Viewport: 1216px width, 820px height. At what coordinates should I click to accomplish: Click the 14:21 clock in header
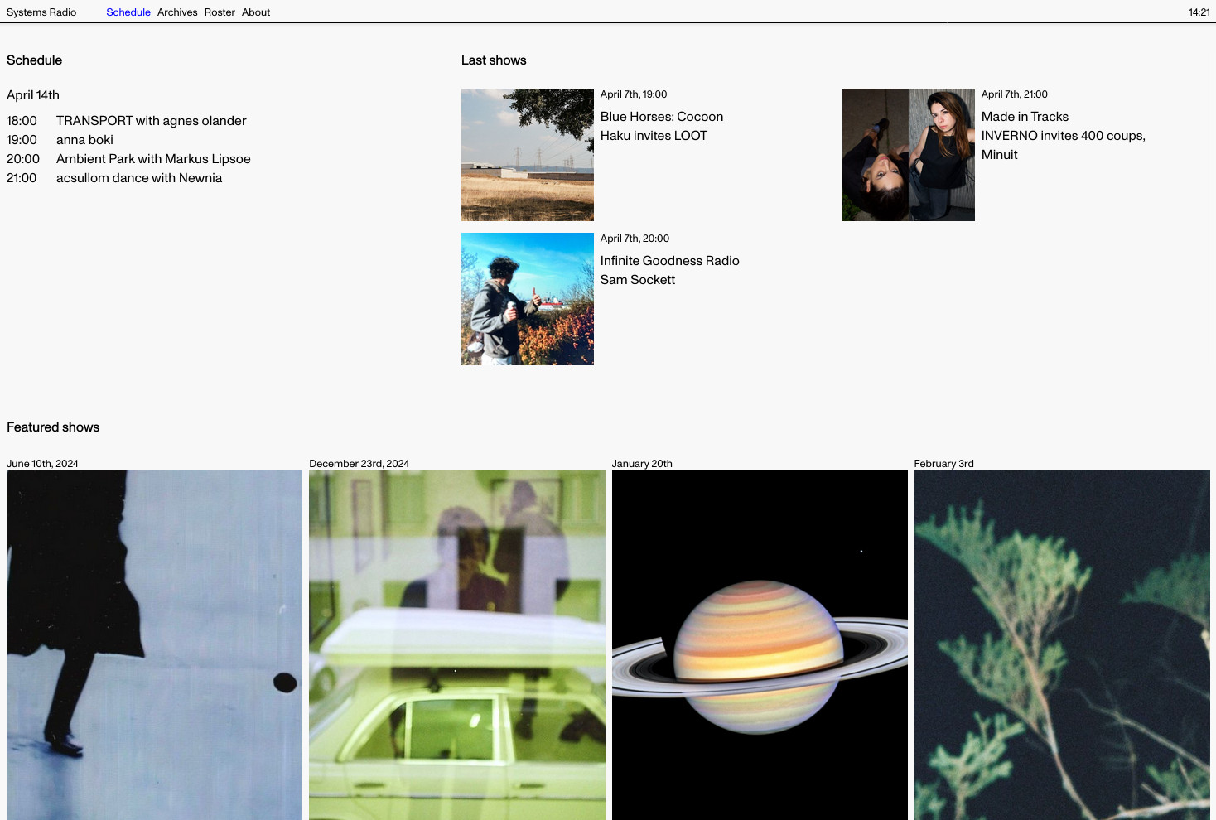coord(1199,12)
